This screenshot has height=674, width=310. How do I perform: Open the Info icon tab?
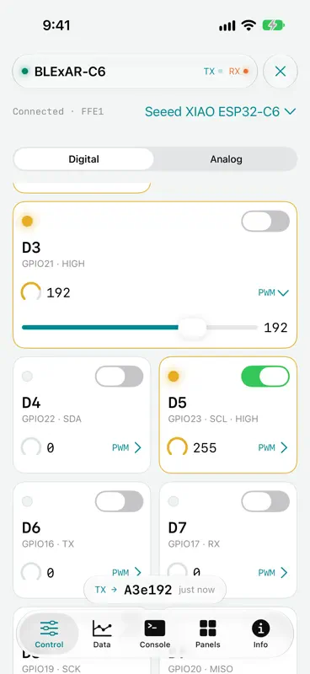tap(260, 629)
